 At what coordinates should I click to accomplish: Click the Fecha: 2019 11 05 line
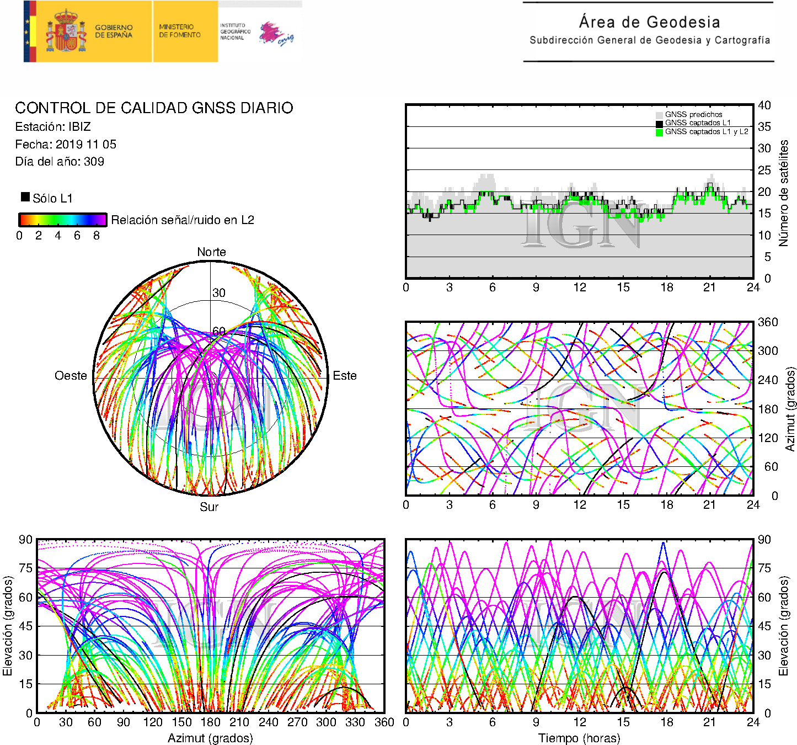pos(66,145)
